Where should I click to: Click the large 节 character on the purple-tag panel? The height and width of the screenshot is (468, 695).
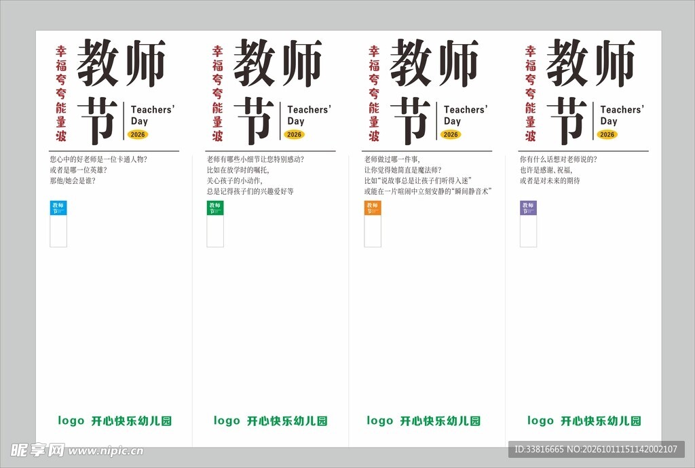(x=567, y=121)
